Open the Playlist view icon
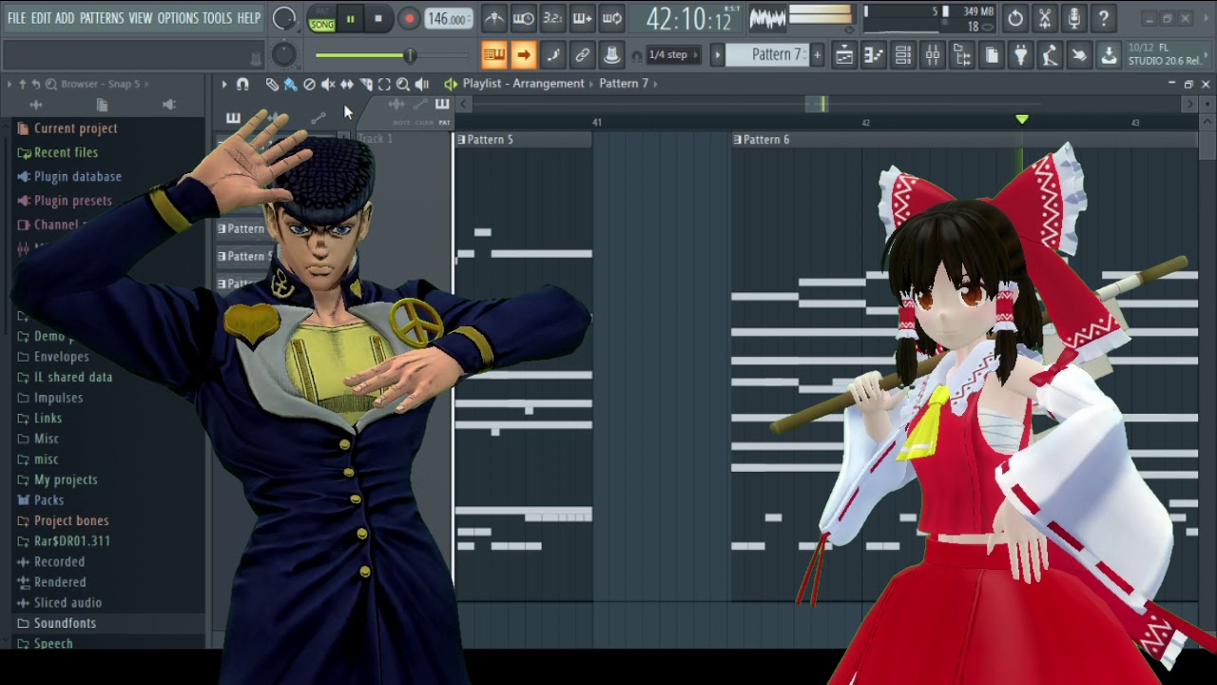The image size is (1217, 685). (844, 55)
